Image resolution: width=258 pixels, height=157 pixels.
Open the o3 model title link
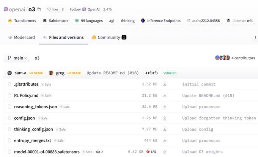pos(32,9)
